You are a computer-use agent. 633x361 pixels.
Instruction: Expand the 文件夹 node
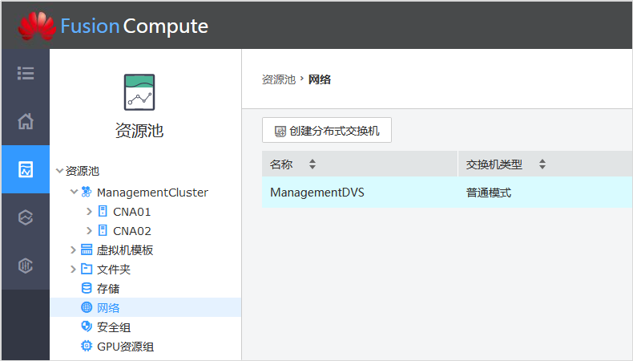click(73, 269)
